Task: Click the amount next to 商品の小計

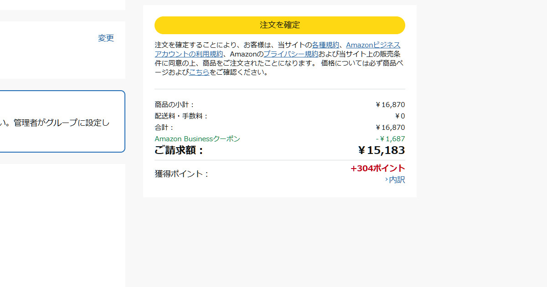Action: (x=390, y=105)
